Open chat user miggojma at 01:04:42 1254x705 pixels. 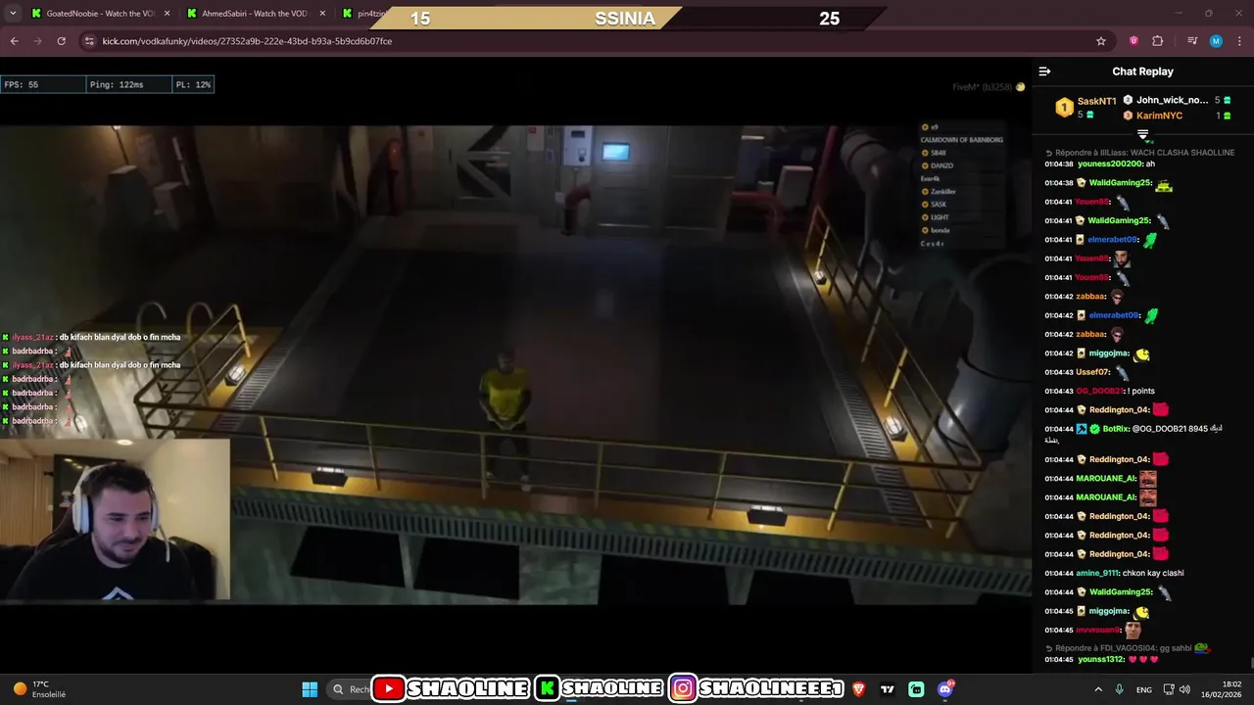coord(1109,353)
